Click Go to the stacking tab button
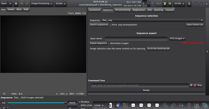The height and width of the screenshot is (109, 209). pos(158,48)
